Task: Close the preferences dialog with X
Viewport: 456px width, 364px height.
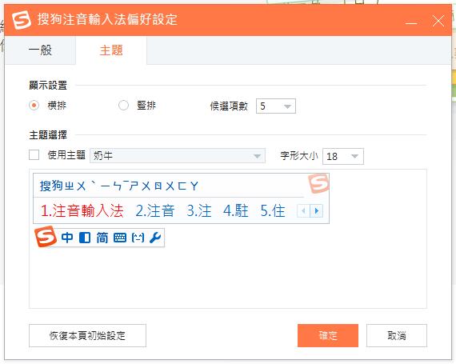Action: [x=438, y=22]
